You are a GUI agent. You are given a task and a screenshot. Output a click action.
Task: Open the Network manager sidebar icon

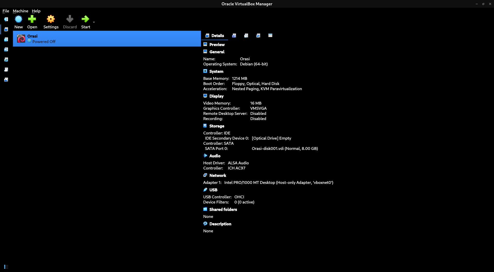tap(6, 59)
